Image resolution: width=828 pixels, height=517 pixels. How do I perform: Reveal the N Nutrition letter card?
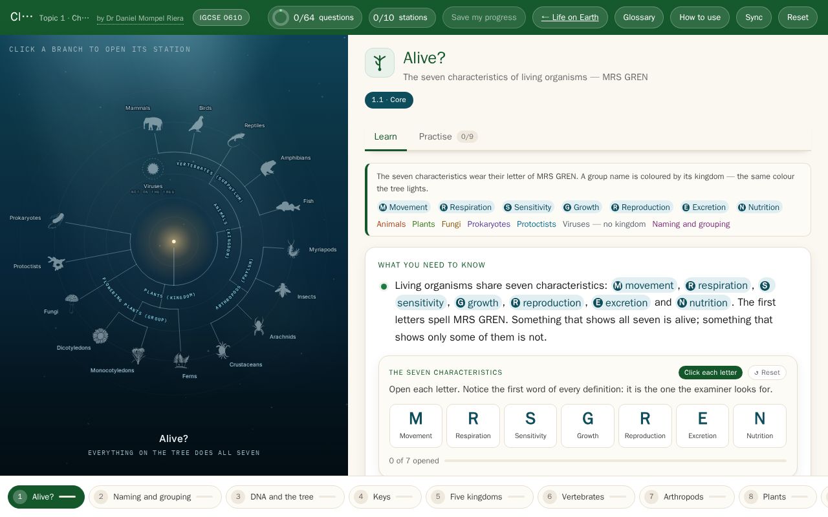click(759, 426)
